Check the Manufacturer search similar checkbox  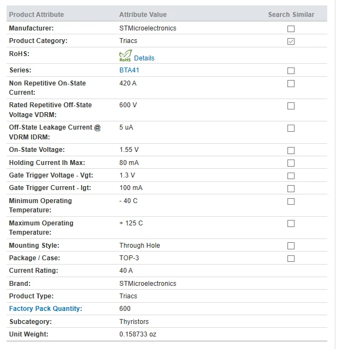click(x=291, y=29)
